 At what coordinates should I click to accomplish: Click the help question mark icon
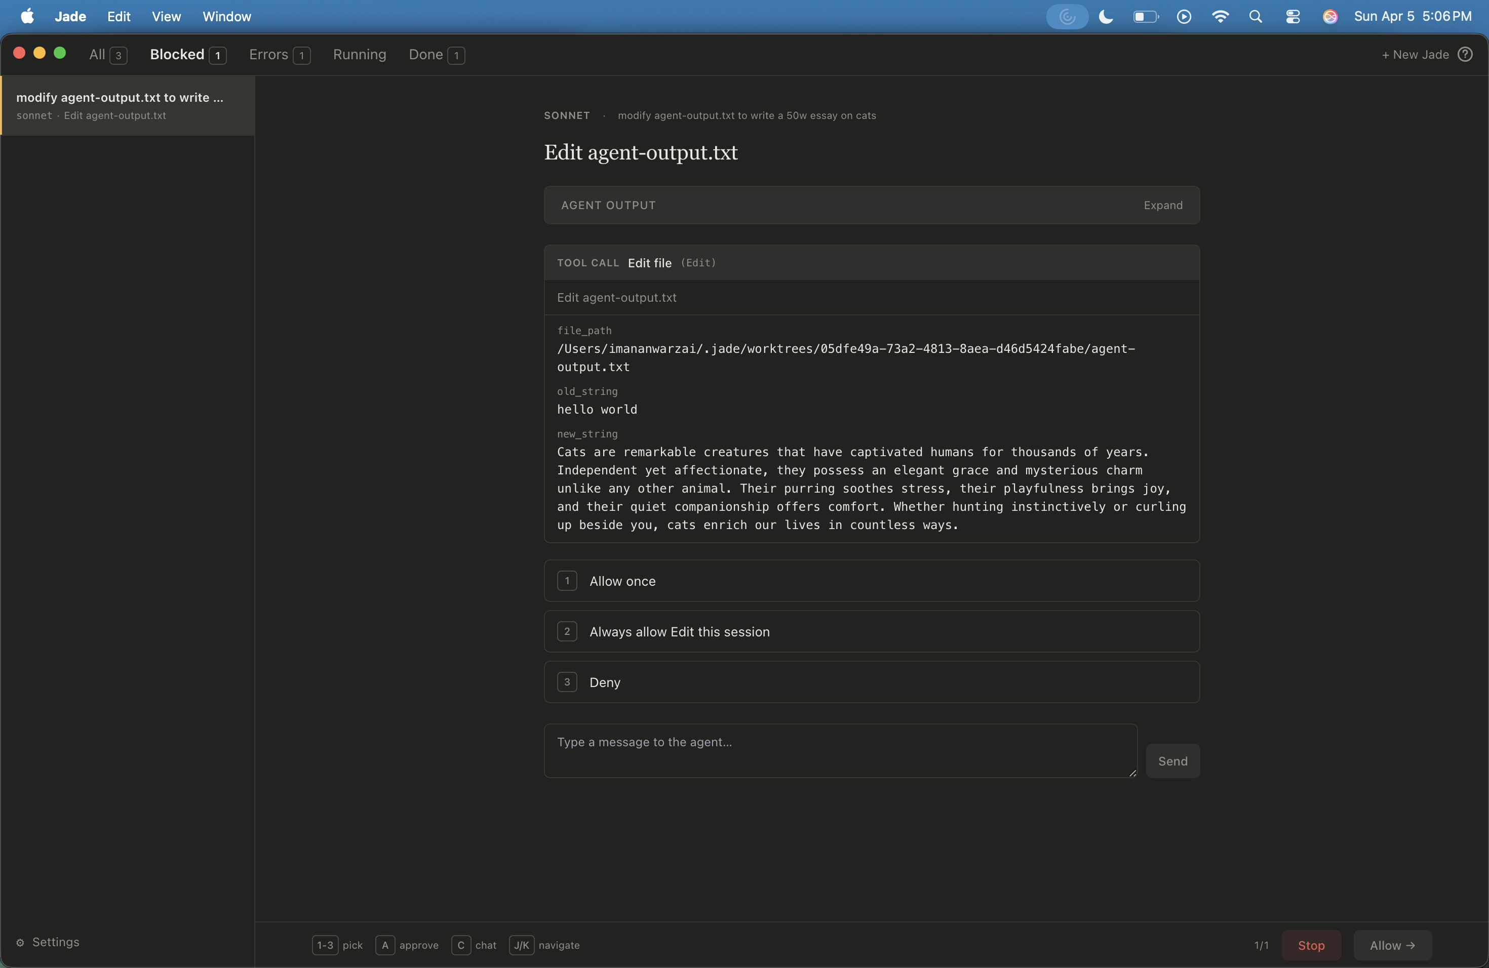pos(1465,54)
